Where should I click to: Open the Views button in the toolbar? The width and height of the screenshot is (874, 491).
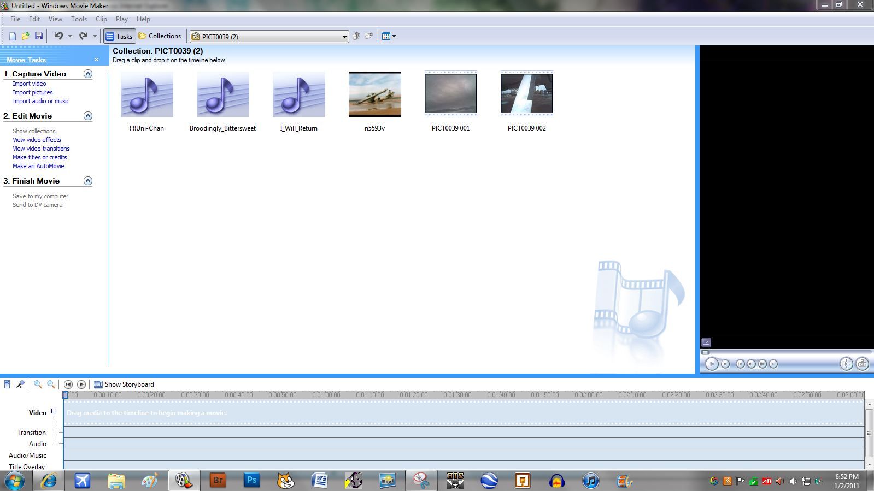click(x=389, y=36)
